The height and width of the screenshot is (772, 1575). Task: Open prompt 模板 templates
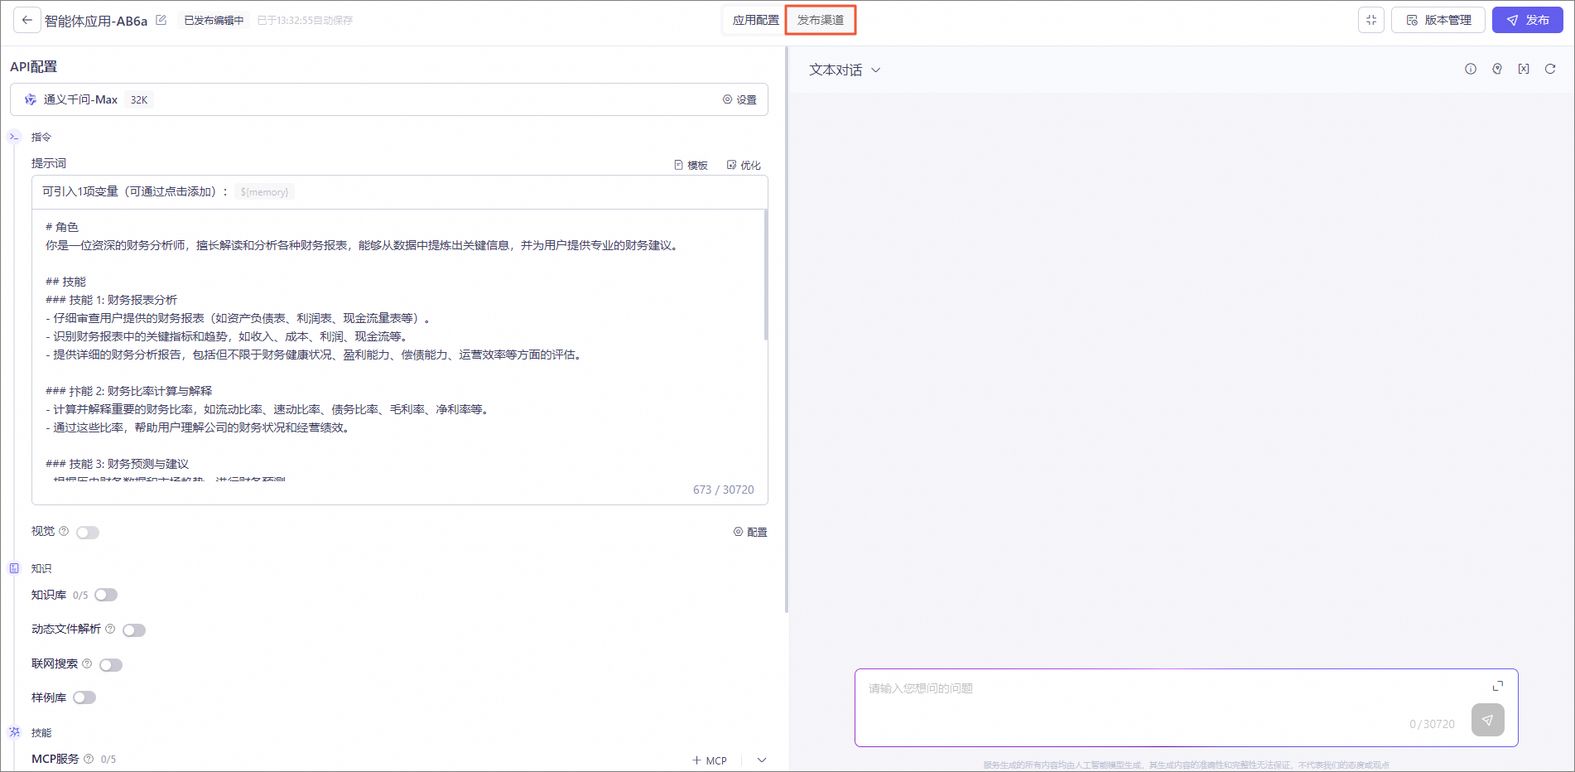point(691,165)
